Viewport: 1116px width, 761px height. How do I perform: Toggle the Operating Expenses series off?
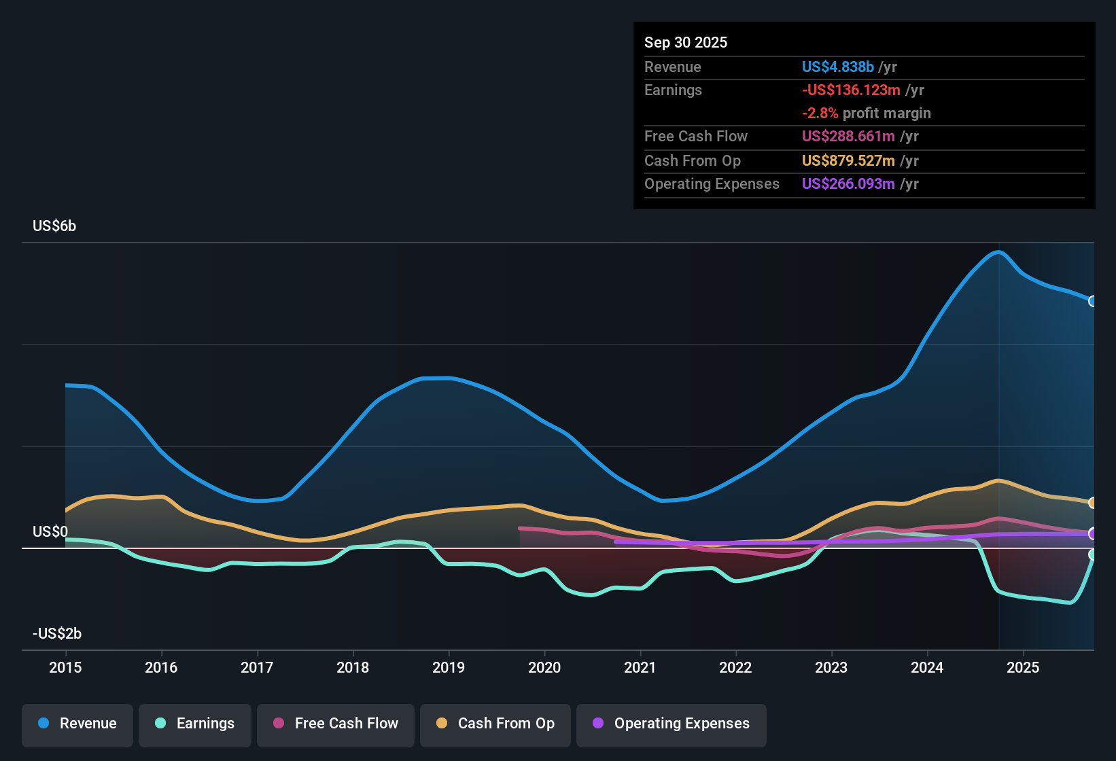tap(671, 724)
